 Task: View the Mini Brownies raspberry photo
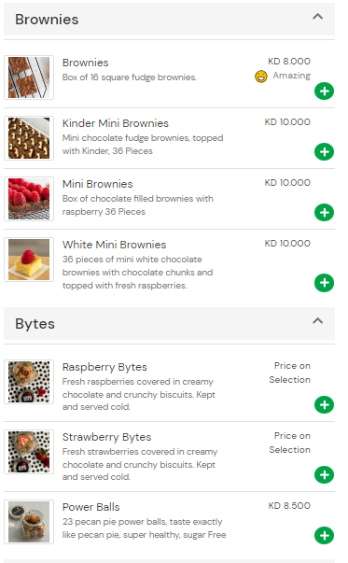[x=29, y=199]
